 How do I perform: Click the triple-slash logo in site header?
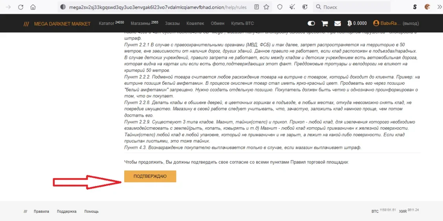[26, 24]
